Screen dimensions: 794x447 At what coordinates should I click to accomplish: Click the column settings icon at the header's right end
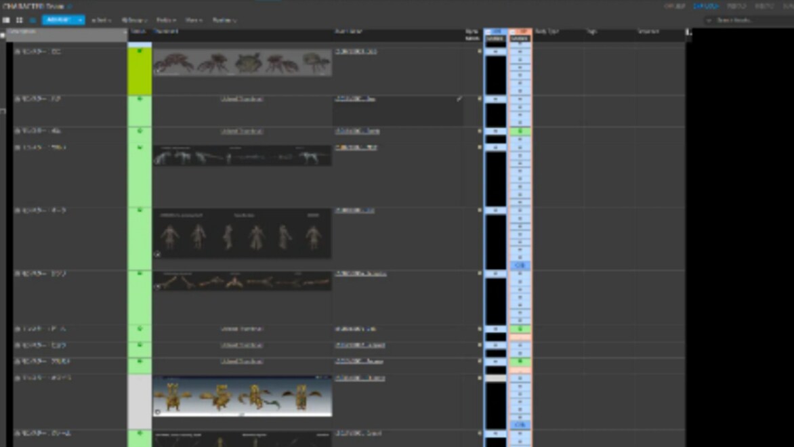point(688,32)
